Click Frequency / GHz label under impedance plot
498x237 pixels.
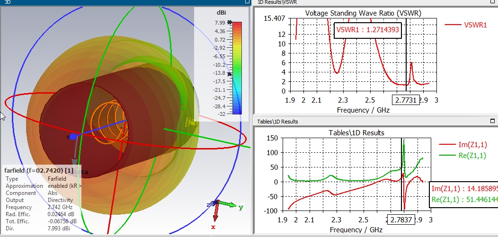(x=356, y=230)
